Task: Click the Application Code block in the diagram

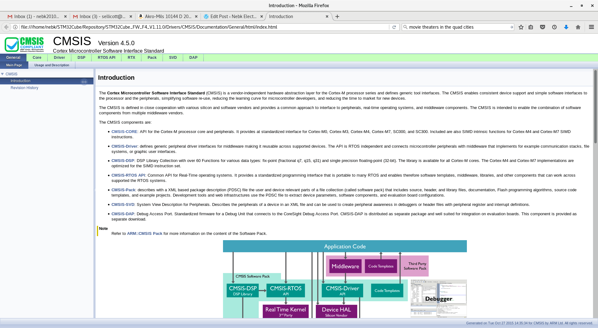Action: coord(345,246)
